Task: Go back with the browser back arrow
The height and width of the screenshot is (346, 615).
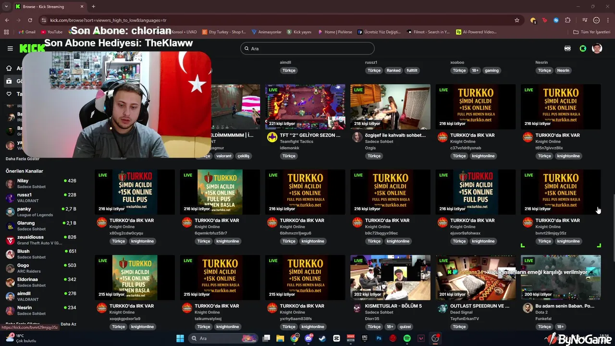Action: coord(7,20)
